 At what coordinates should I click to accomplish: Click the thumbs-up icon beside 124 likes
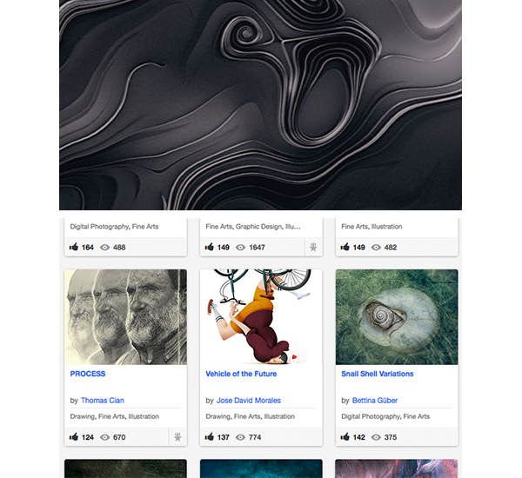[x=74, y=437]
